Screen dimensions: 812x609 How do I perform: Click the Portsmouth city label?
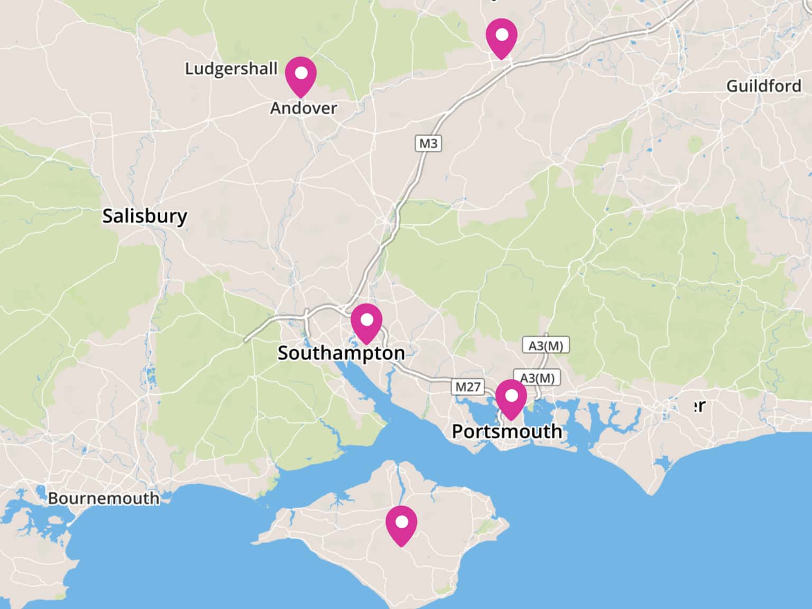[506, 431]
